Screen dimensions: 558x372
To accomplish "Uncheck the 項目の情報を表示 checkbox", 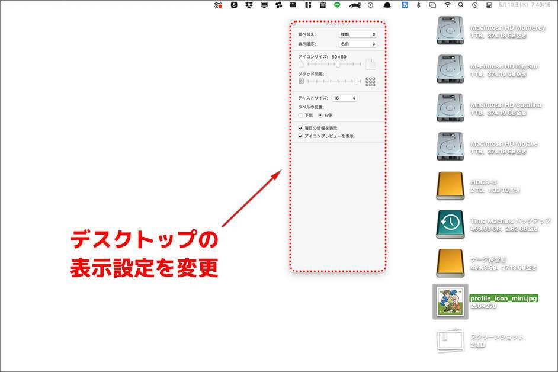I will point(301,128).
